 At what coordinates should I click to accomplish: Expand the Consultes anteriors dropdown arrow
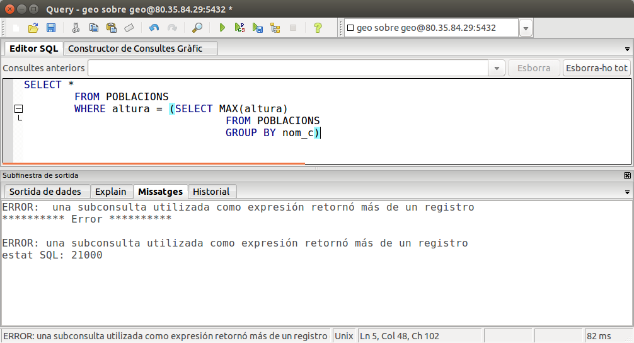[497, 68]
